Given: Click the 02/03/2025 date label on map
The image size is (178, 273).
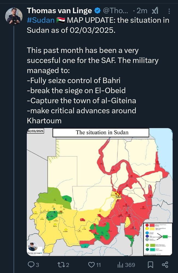Looking at the screenshot, I should point(35,131).
